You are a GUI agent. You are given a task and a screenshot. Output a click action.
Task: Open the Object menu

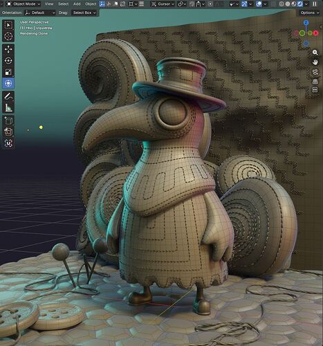click(91, 4)
